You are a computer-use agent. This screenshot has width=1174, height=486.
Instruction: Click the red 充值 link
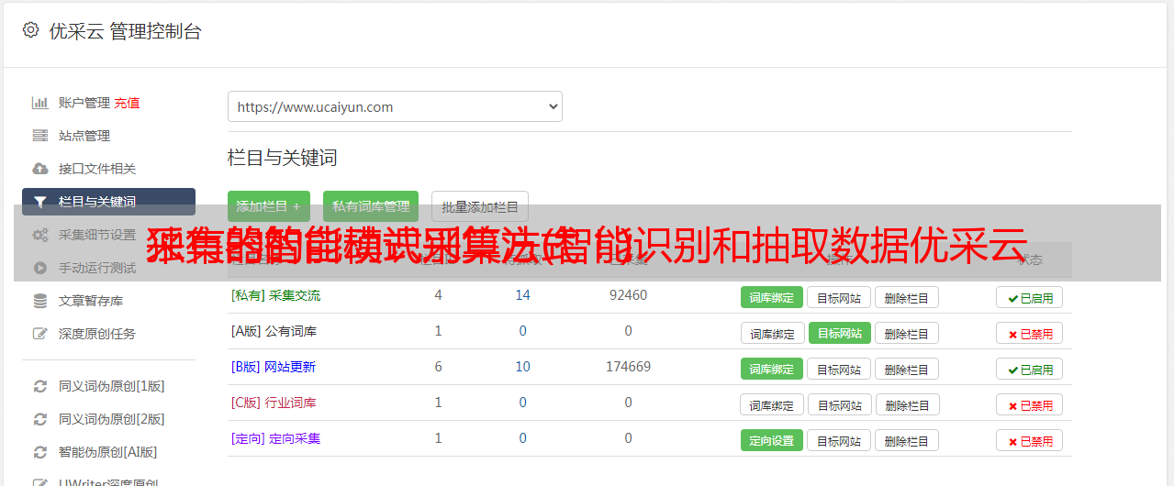pyautogui.click(x=128, y=103)
